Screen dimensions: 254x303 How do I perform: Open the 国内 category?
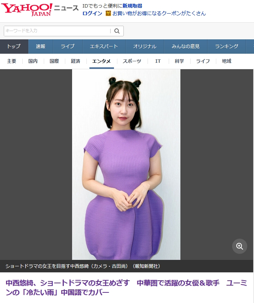pyautogui.click(x=33, y=61)
